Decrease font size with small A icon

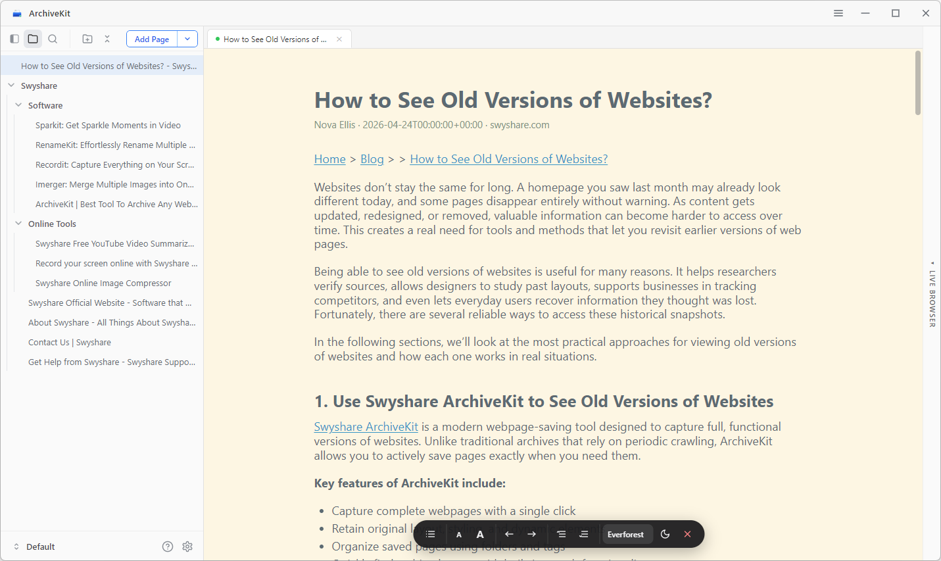pos(459,535)
